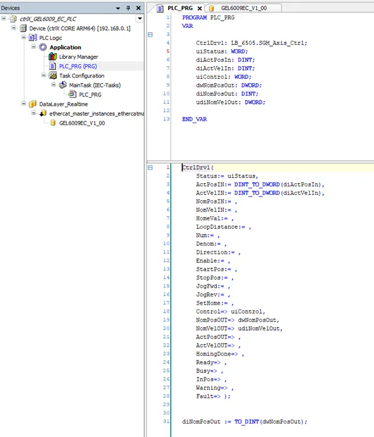Click the GEL6009EC_V1_00 device icon in tree

(53, 123)
